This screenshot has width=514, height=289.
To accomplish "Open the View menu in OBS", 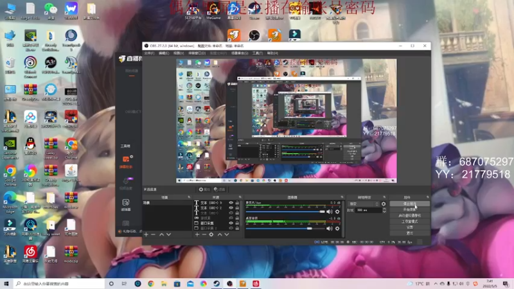I will (179, 53).
